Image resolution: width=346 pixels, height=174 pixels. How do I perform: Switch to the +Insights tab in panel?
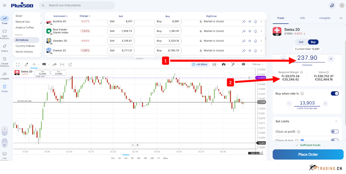click(324, 18)
